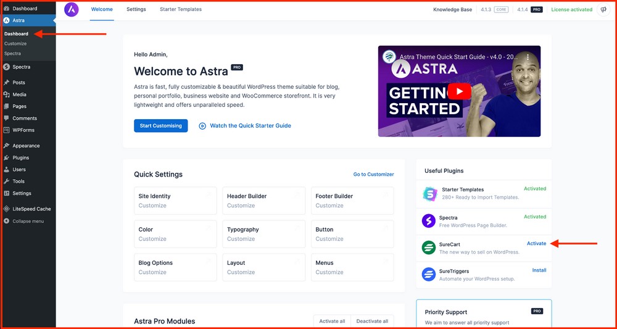Screen dimensions: 617x329
Task: Open the Knowledge Base link
Action: click(452, 10)
